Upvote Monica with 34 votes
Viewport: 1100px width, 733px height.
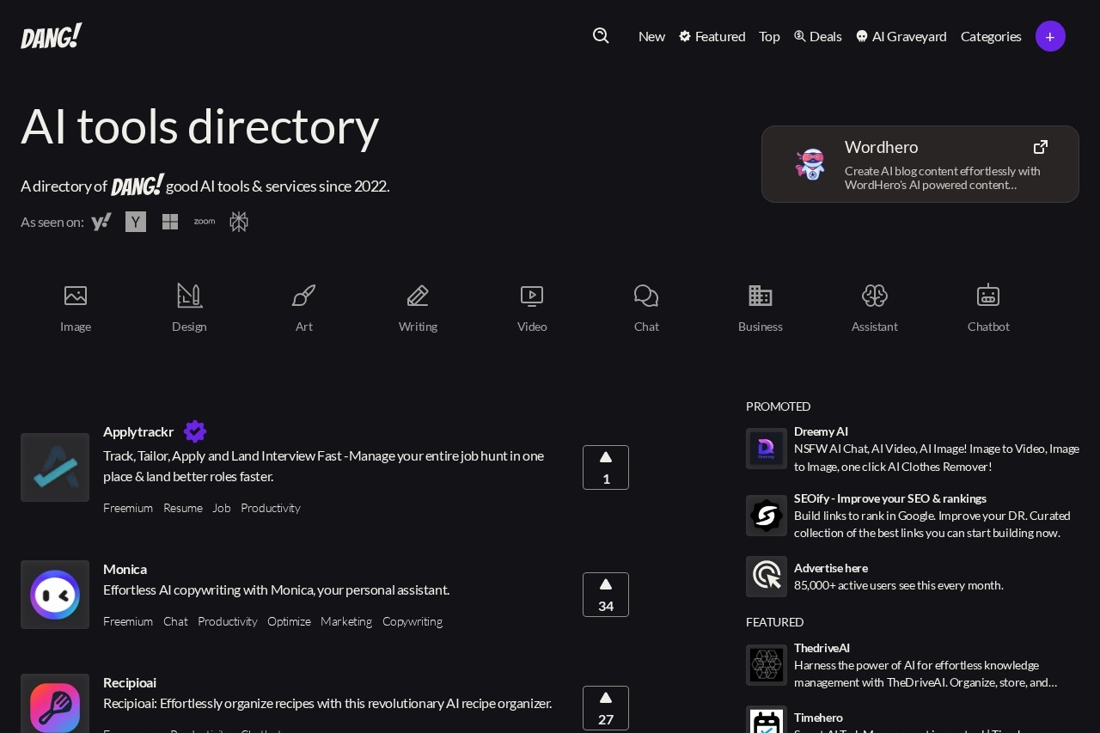606,595
